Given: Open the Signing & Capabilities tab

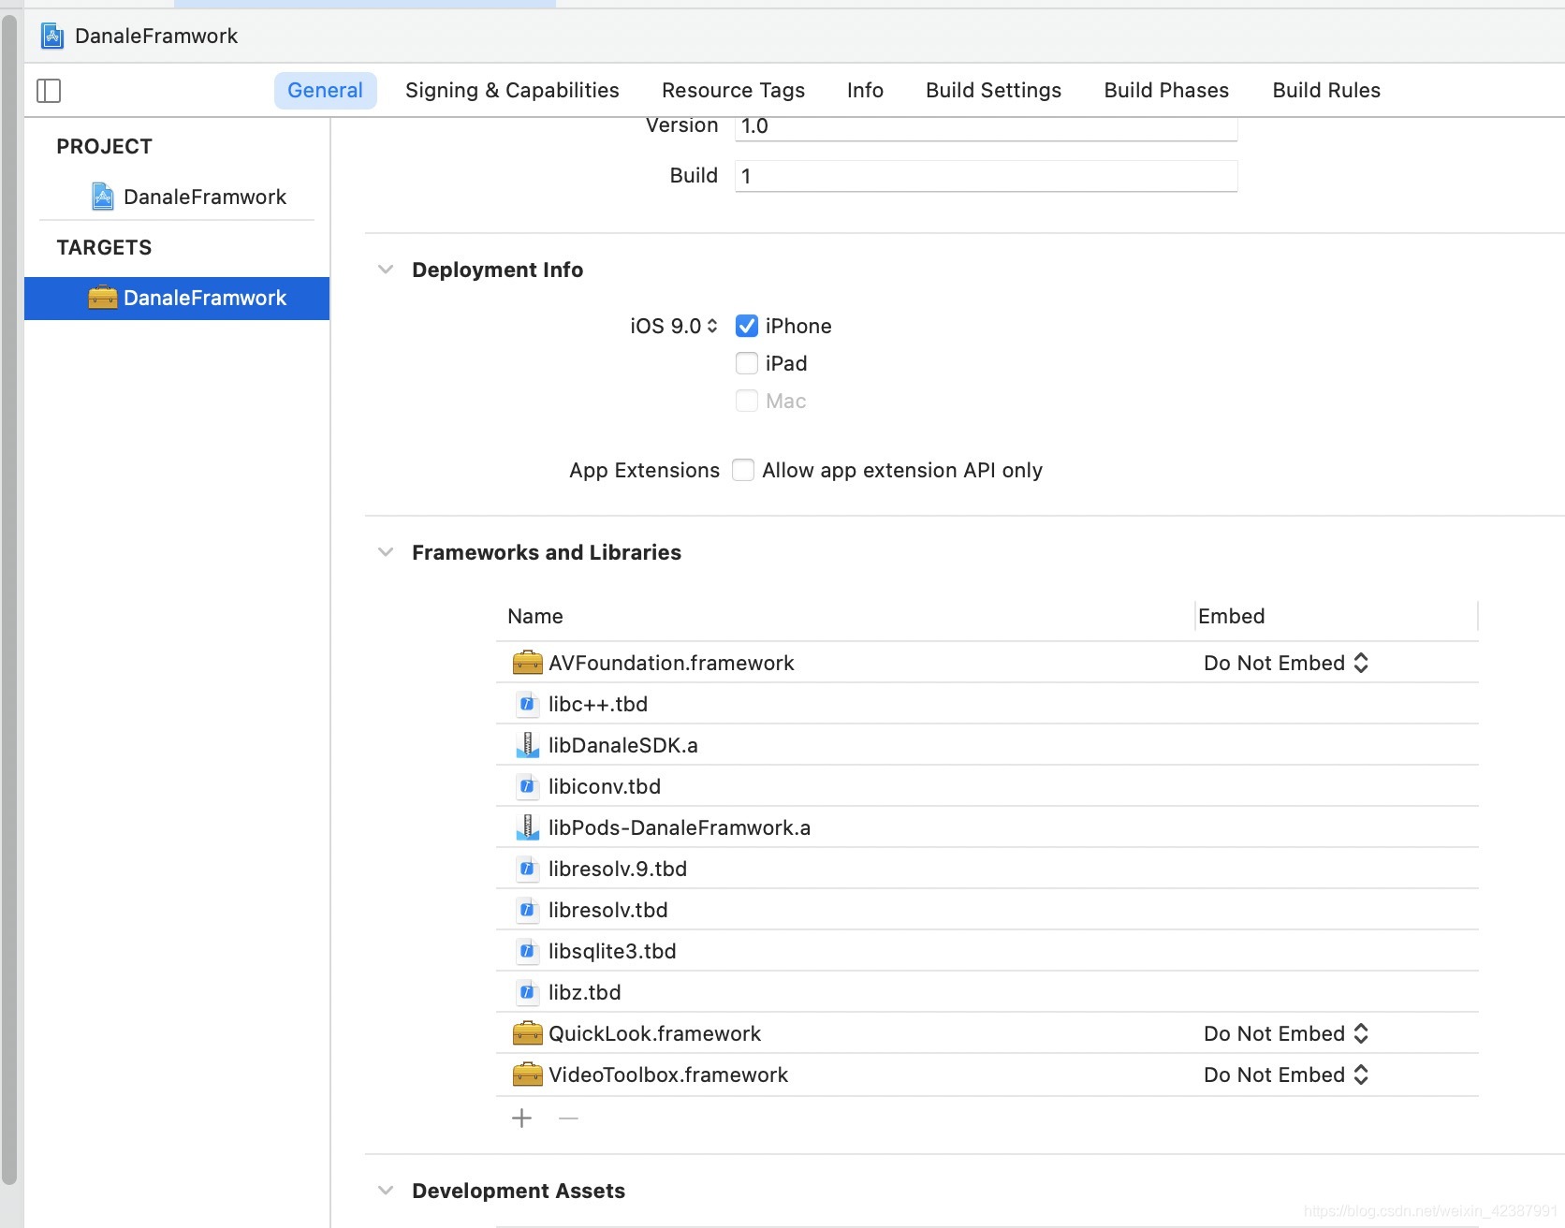Looking at the screenshot, I should tap(512, 91).
